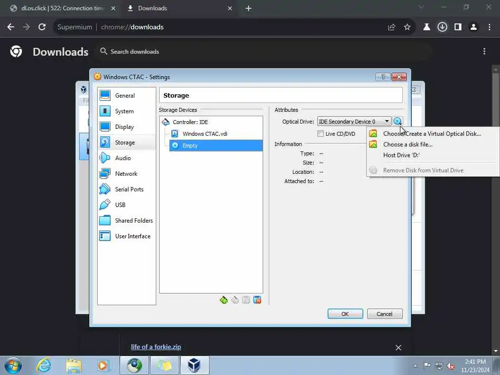Dismiss the life of a forkie.zip download entry
The image size is (500, 375).
(x=398, y=348)
